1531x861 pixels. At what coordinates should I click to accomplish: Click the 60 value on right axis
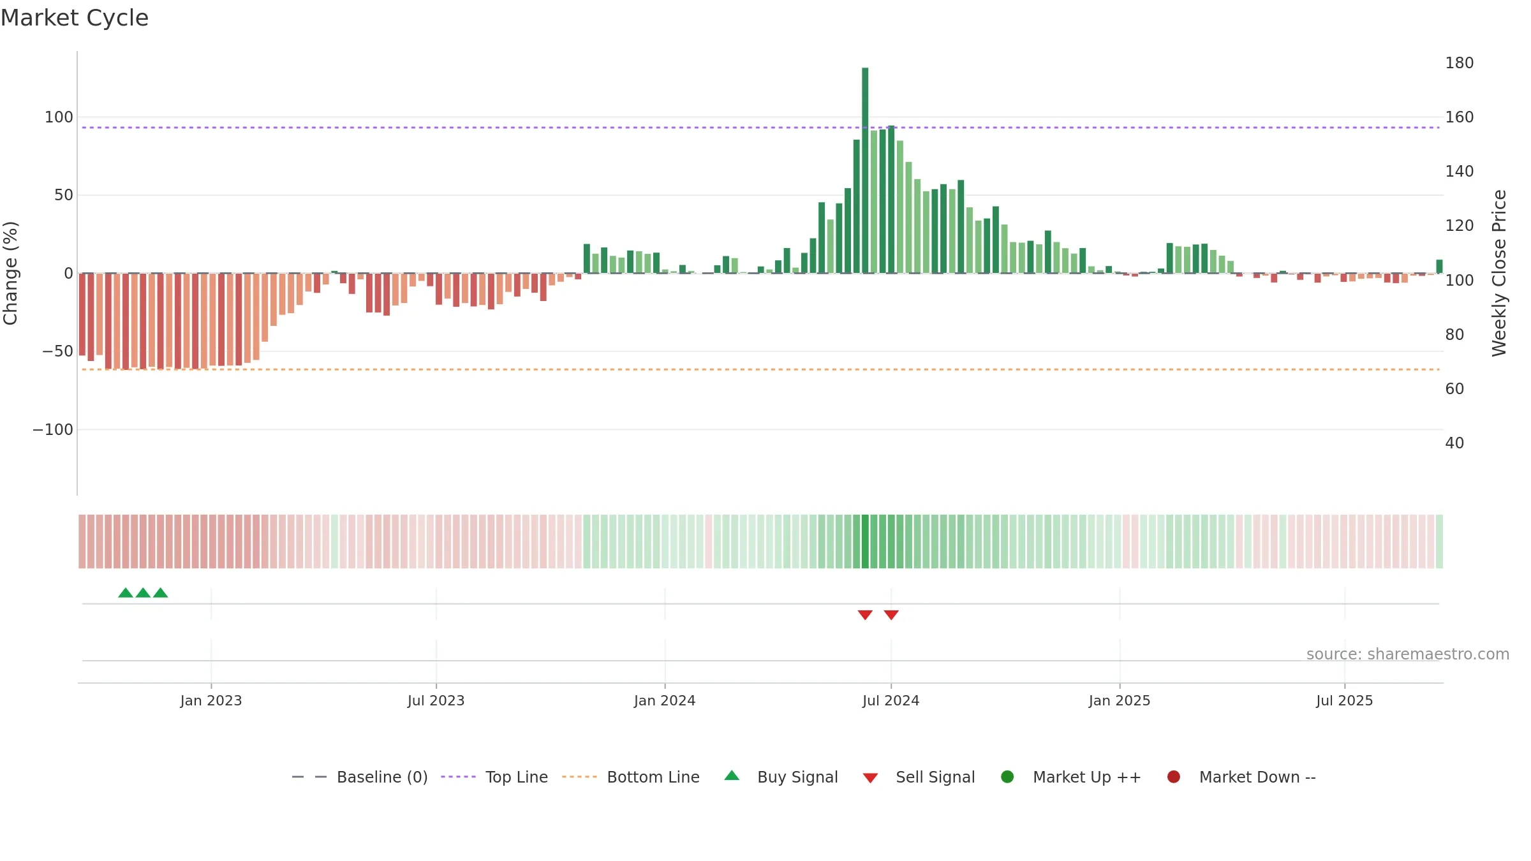click(x=1454, y=389)
